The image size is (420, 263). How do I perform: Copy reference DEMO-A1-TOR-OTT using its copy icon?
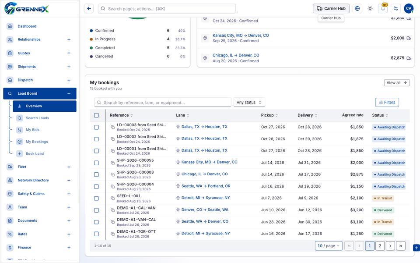(x=112, y=234)
